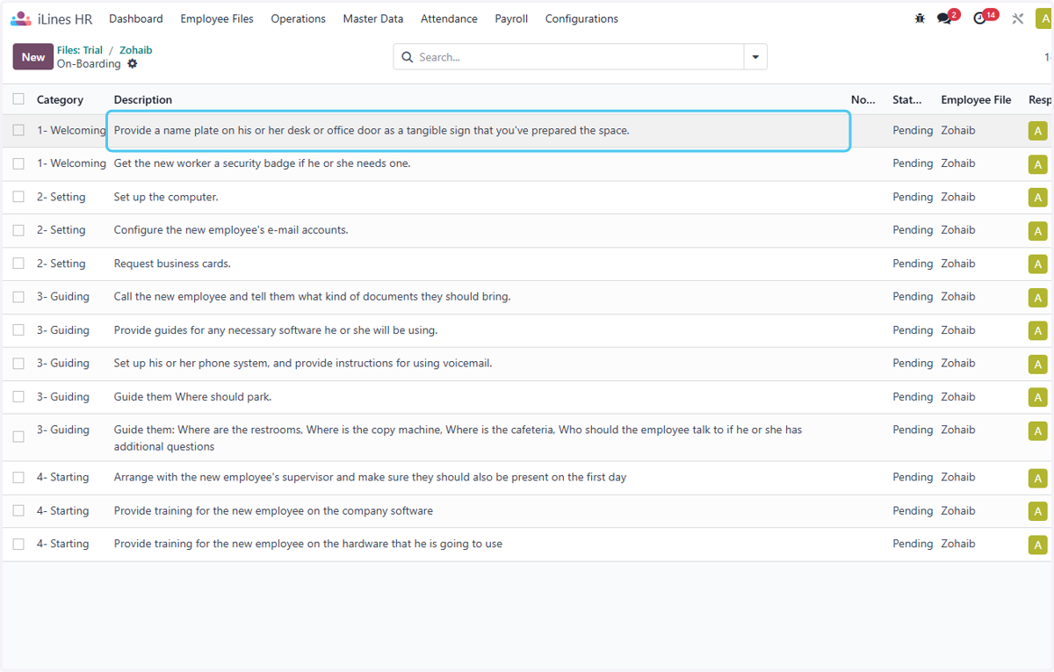Open the user avatar in top bar
Viewport: 1054px width, 672px height.
click(1043, 18)
